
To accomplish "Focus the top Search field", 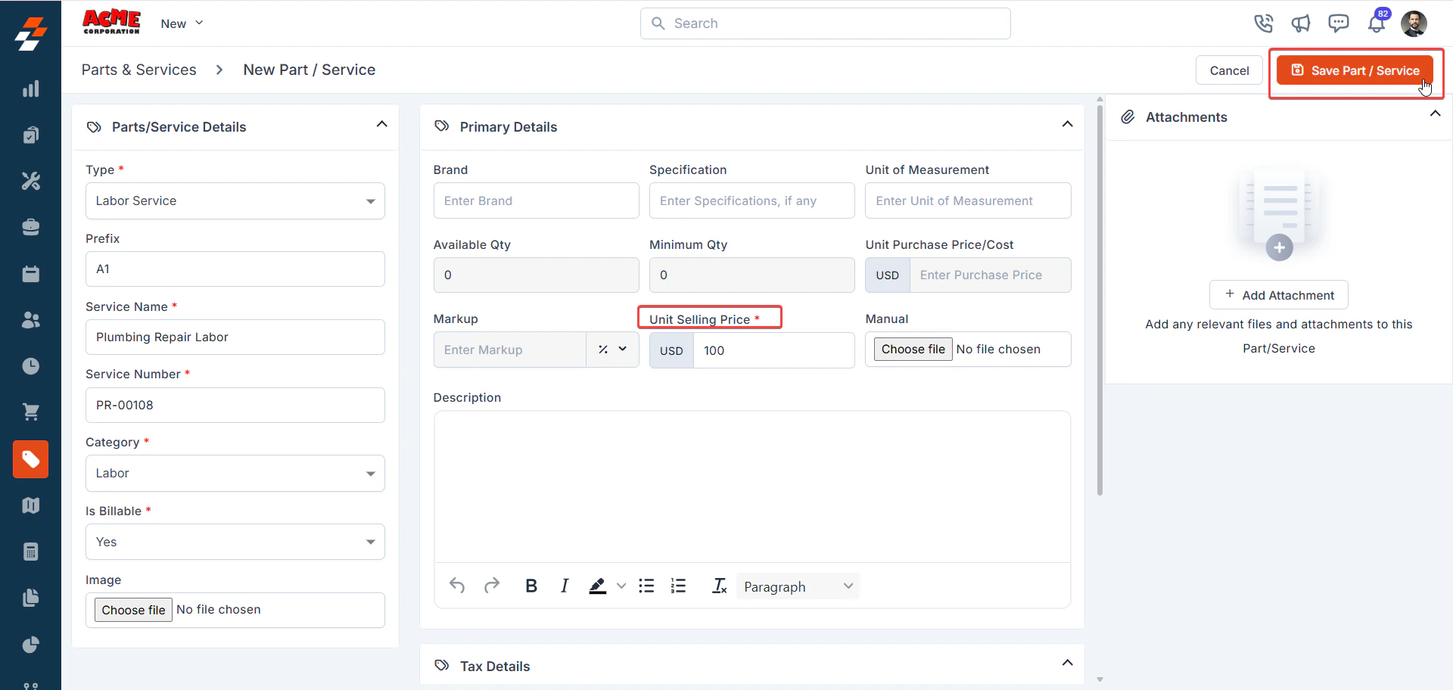I will [x=825, y=23].
